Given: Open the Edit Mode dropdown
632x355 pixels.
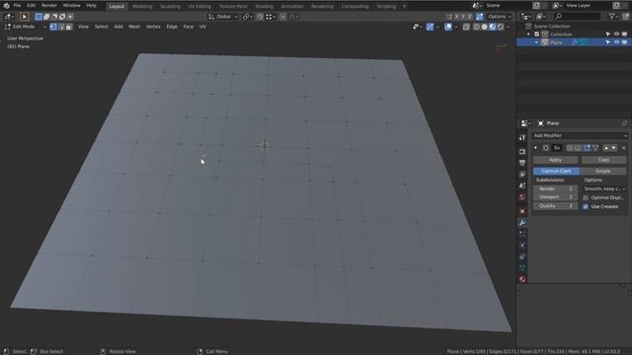Looking at the screenshot, I should (25, 27).
